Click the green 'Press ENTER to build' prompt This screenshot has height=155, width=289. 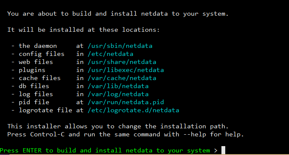[105, 151]
